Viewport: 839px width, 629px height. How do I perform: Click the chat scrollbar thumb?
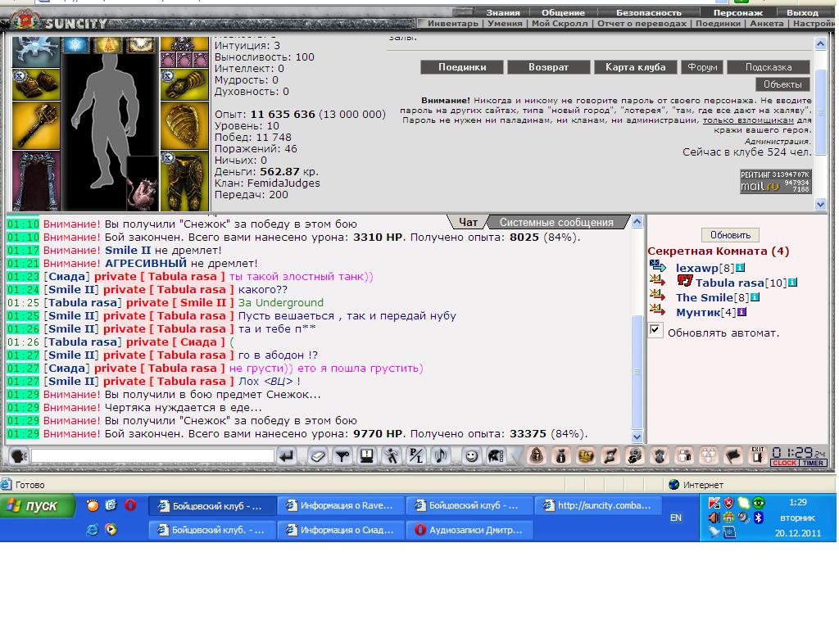coord(637,372)
